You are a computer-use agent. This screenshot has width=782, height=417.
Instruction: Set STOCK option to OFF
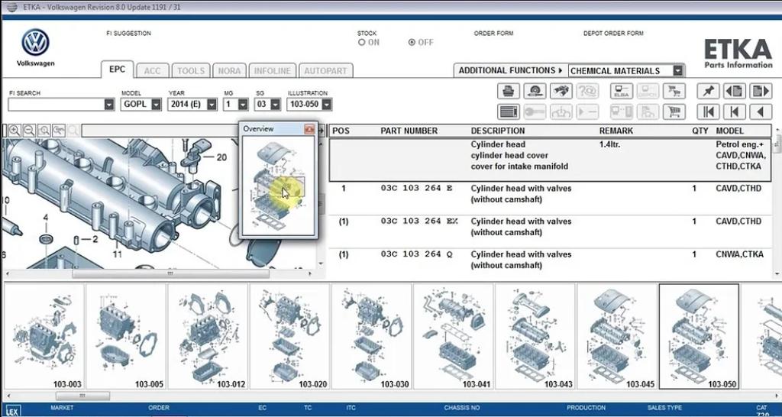click(412, 43)
